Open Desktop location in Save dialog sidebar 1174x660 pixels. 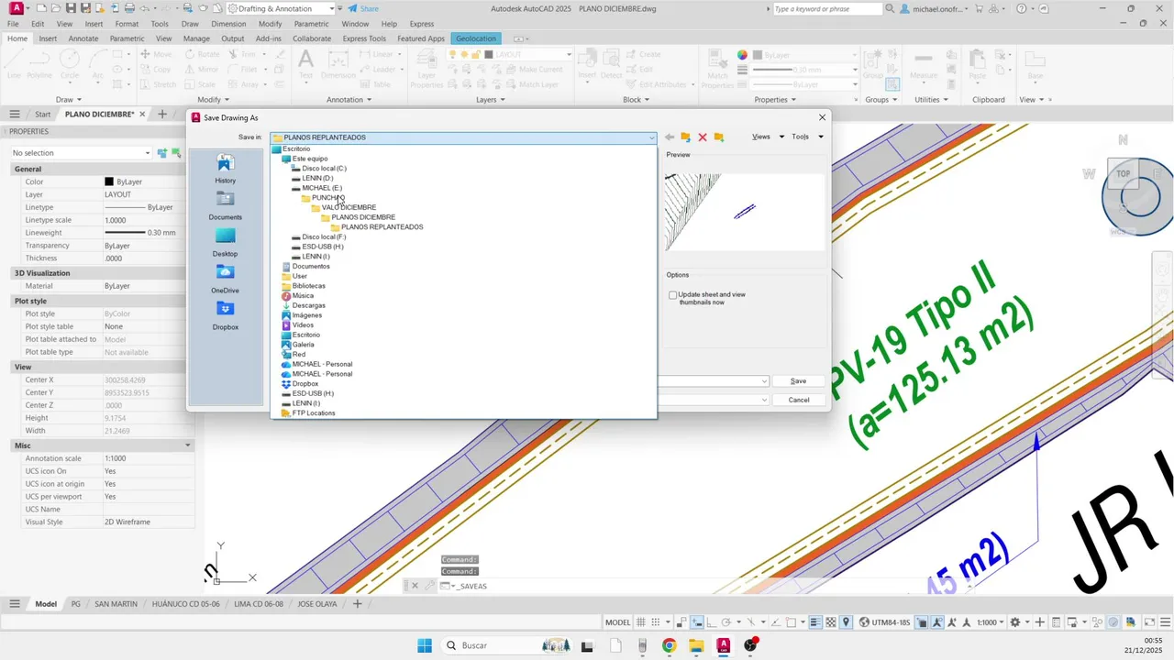pyautogui.click(x=226, y=243)
